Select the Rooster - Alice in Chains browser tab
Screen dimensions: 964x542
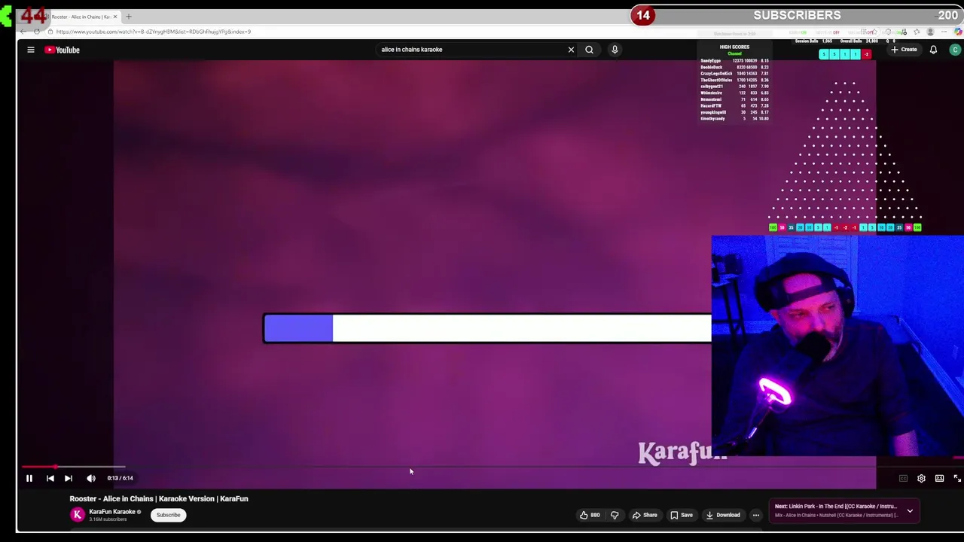click(x=80, y=17)
